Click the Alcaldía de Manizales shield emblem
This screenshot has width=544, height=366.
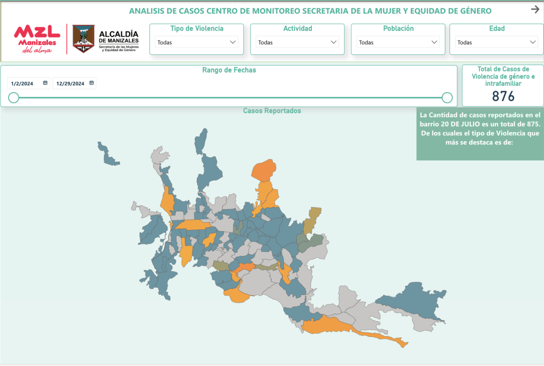pos(83,39)
